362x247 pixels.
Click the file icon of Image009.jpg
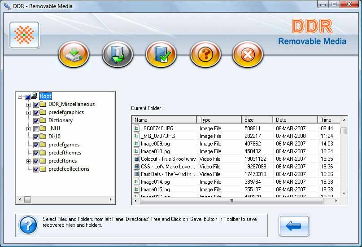(137, 144)
